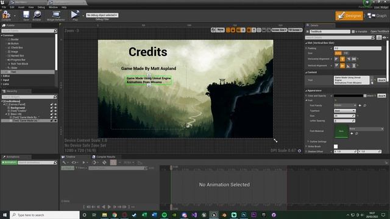Viewport: 390px width, 219px height.
Task: Compile the widget blueprint
Action: [x=6, y=15]
